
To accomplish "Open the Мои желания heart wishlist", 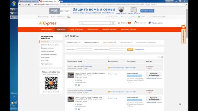I will pyautogui.click(x=140, y=23).
